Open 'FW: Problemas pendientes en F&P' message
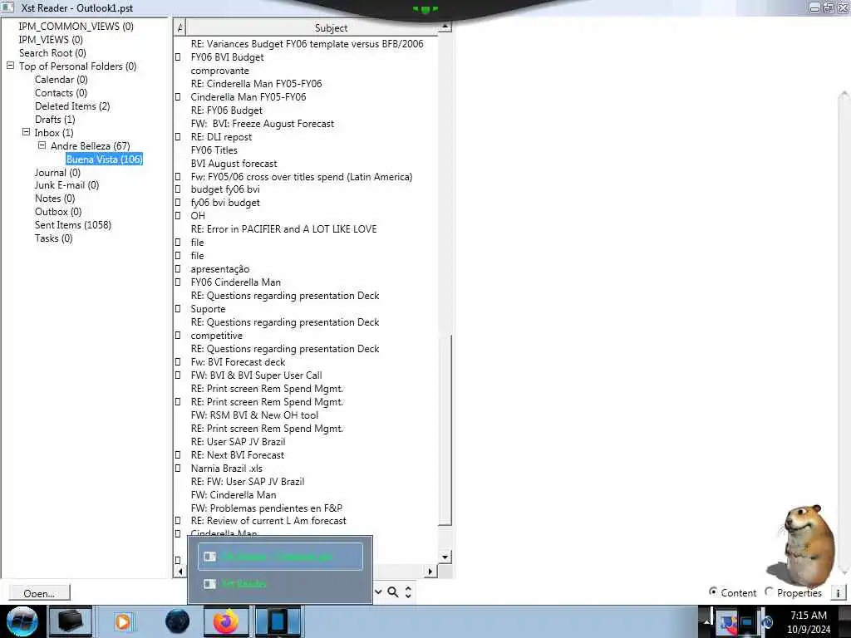The height and width of the screenshot is (638, 851). click(x=266, y=508)
